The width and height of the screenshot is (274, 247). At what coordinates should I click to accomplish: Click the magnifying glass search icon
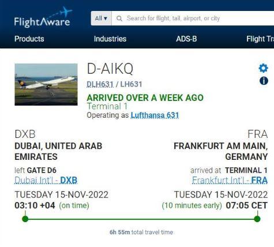click(x=119, y=18)
